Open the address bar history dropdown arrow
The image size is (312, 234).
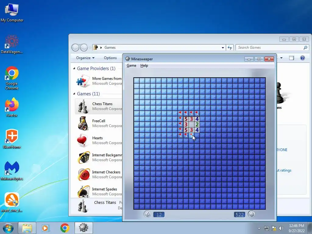click(x=223, y=48)
